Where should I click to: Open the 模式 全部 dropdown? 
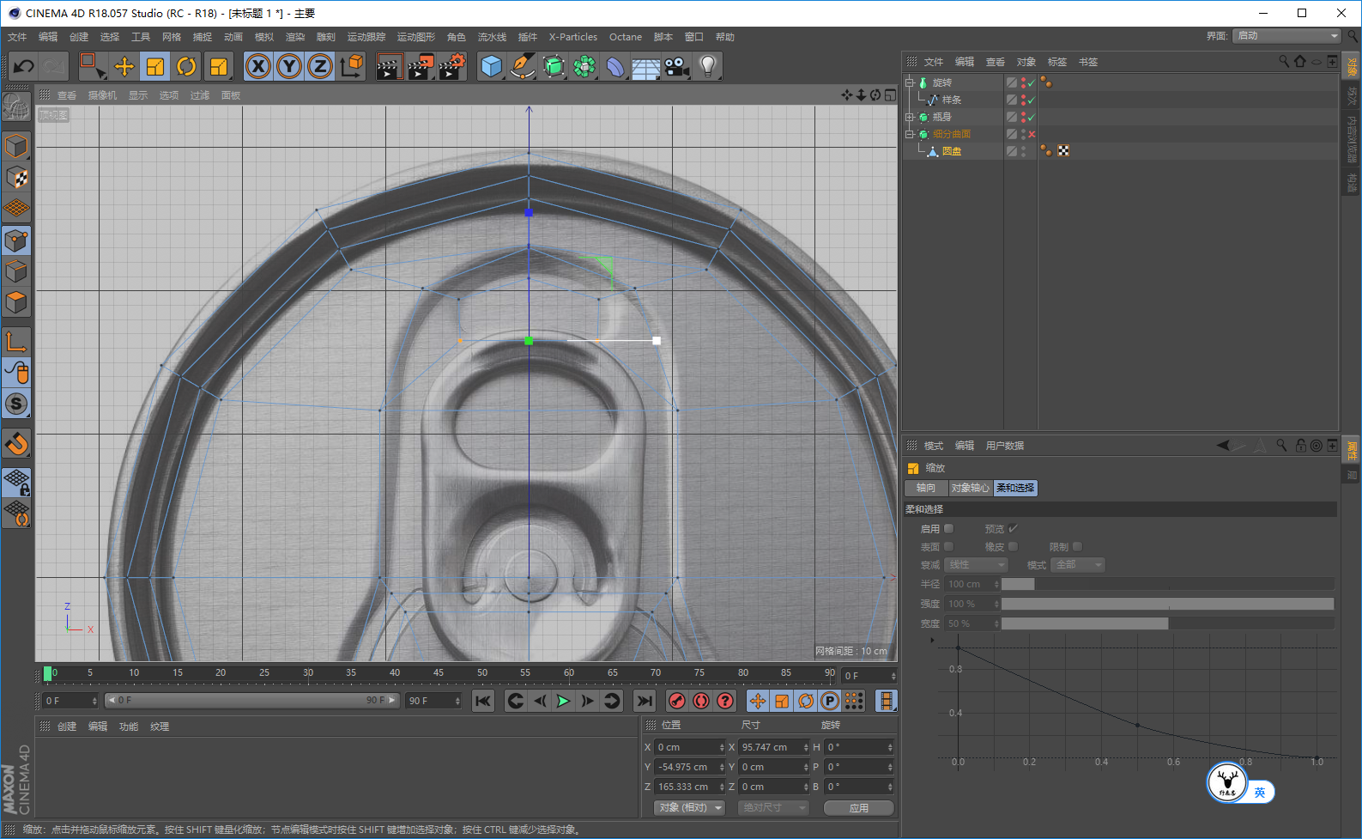[x=1078, y=565]
